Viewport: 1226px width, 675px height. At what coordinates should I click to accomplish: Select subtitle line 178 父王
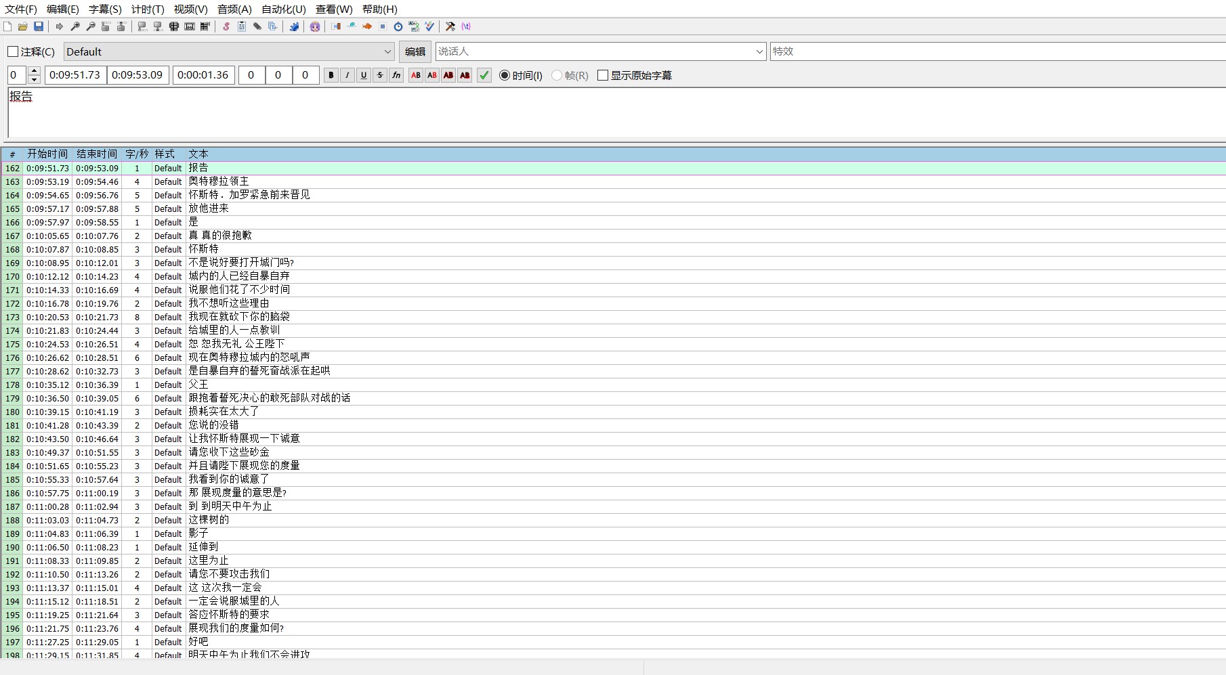click(x=613, y=385)
